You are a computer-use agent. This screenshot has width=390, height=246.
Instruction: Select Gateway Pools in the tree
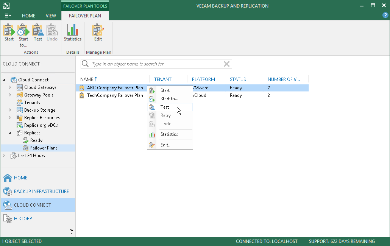(x=39, y=95)
